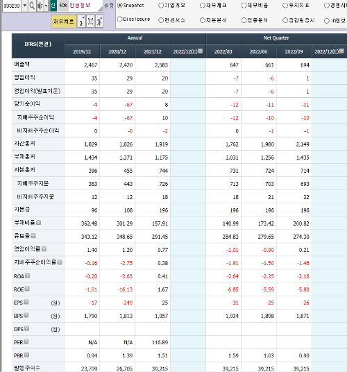Screen dimensions: 347x372
Task: Click the 설정 settings label
Action: click(x=109, y=6)
